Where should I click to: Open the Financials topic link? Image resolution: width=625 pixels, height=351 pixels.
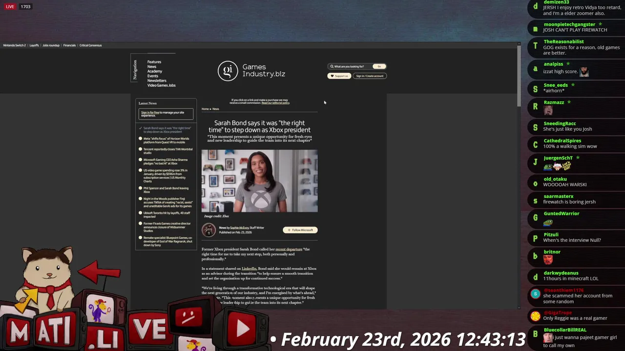click(x=69, y=45)
